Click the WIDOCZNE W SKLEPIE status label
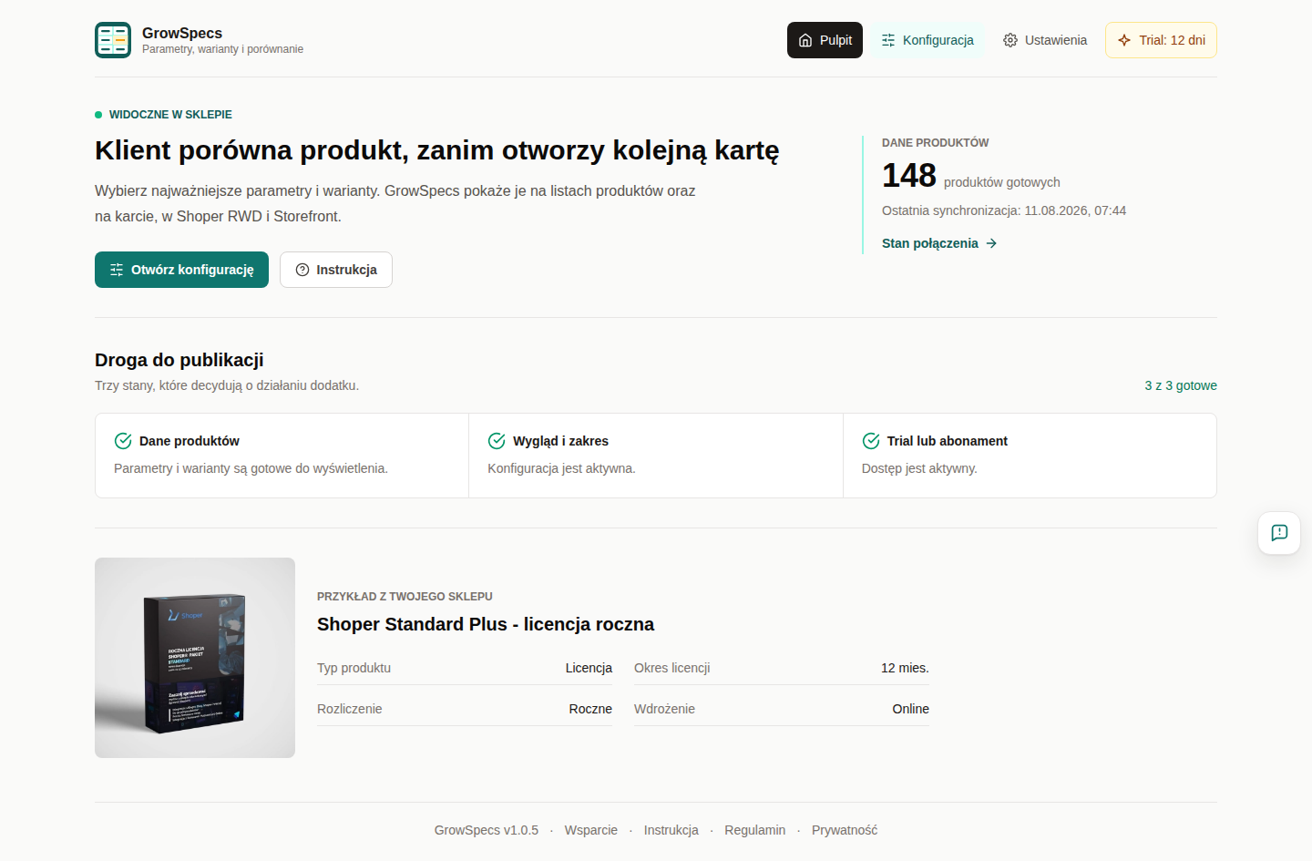This screenshot has width=1312, height=861. (170, 115)
